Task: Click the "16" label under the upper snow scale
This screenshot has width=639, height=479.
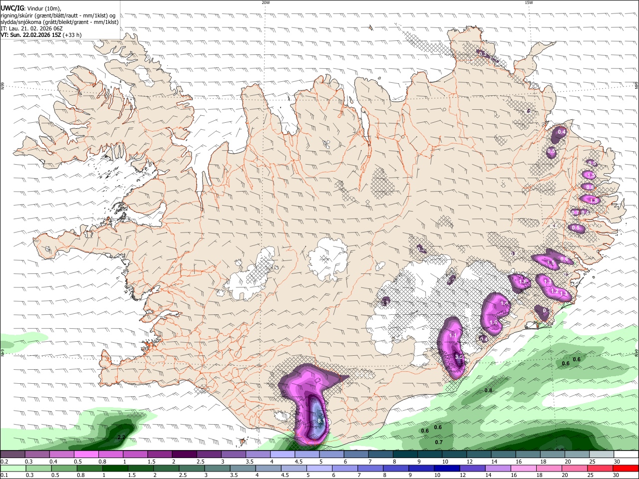Action: pos(519,462)
